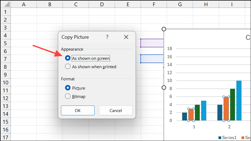Image resolution: width=251 pixels, height=141 pixels.
Task: Select the purple highlighted cell range
Action: tap(152, 43)
